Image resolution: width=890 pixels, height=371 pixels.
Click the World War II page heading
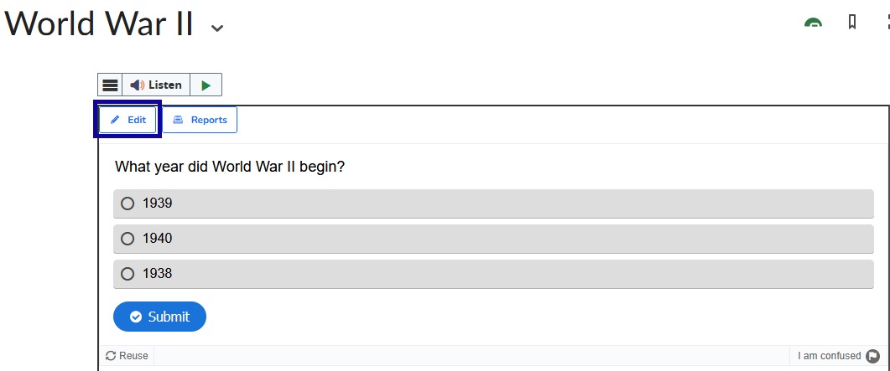coord(99,23)
